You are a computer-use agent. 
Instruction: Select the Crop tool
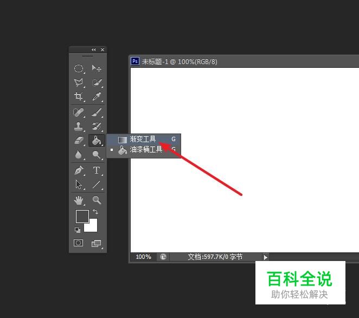79,97
